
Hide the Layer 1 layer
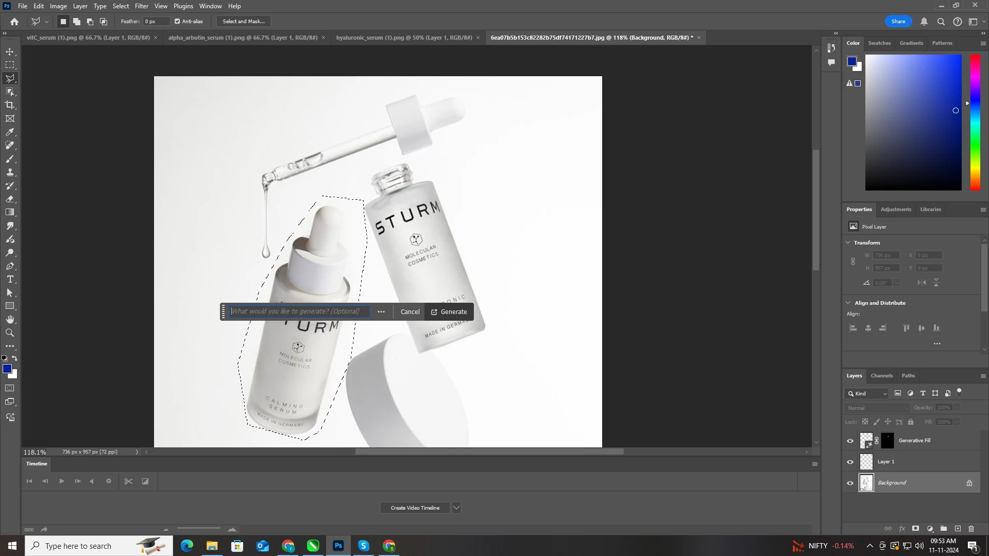(x=850, y=462)
